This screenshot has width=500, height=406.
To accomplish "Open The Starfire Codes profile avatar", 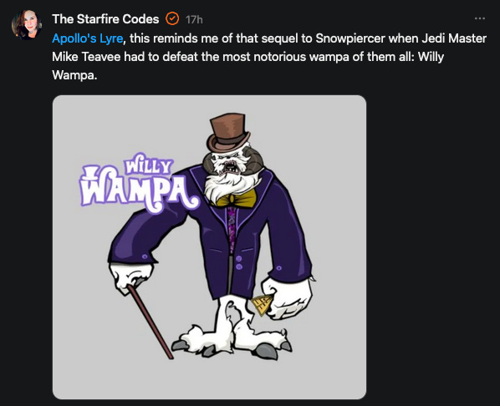I will tap(27, 24).
